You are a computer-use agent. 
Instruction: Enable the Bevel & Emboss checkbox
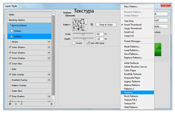tap(10, 25)
